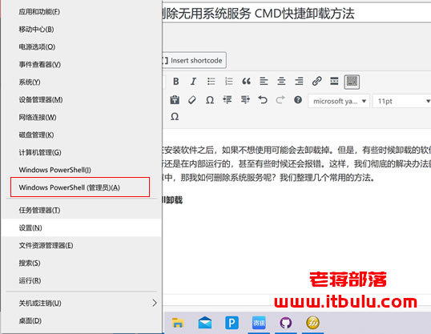
Task: Click the post title input field
Action: coord(296,13)
